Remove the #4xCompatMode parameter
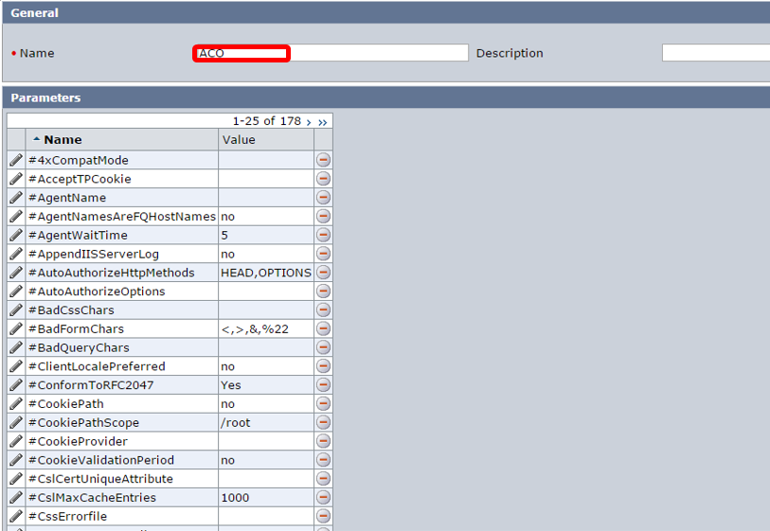 [x=323, y=160]
